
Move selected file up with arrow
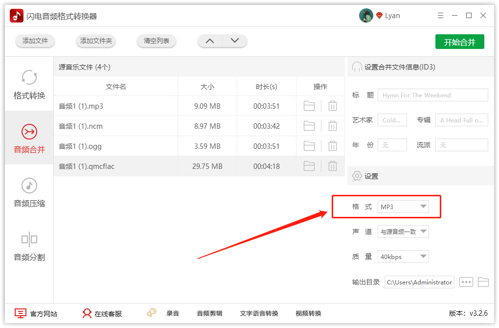(210, 41)
